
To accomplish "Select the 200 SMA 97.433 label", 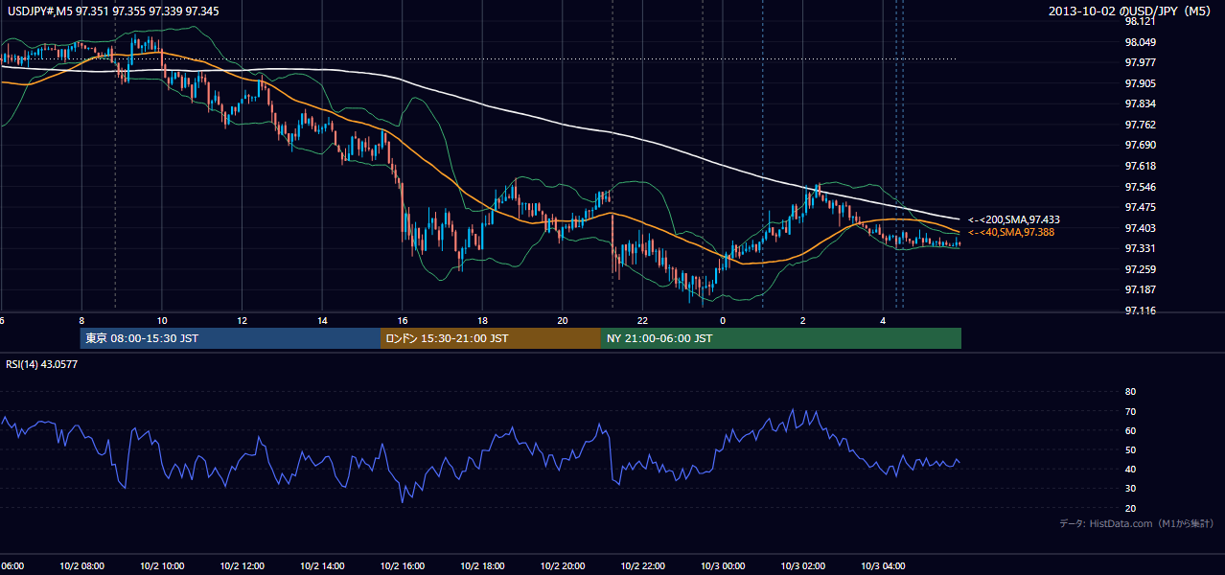I will (1013, 219).
